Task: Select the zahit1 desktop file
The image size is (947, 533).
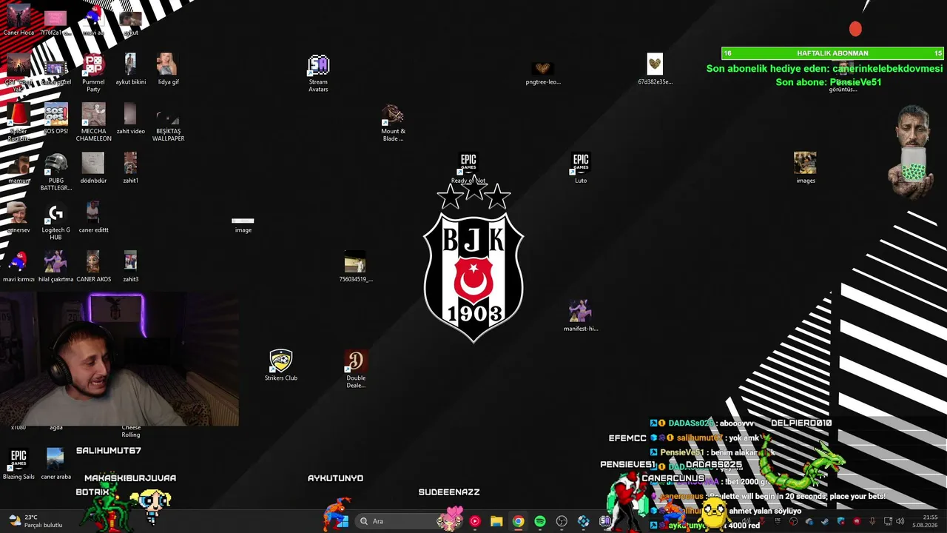Action: pyautogui.click(x=131, y=169)
